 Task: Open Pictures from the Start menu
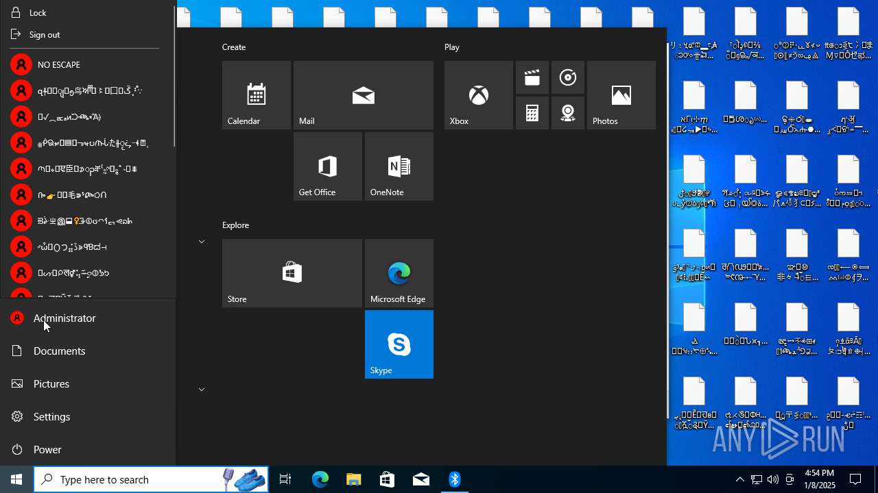tap(88, 383)
